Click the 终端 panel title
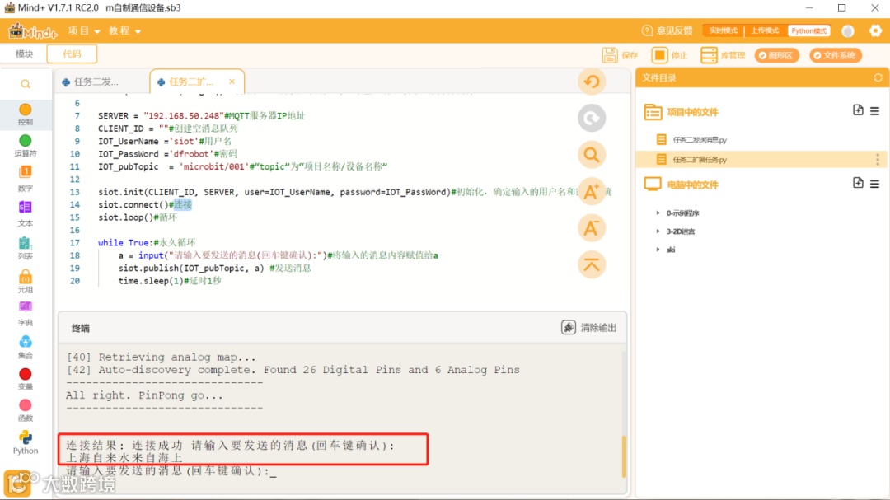Viewport: 890px width, 500px height. coord(81,328)
